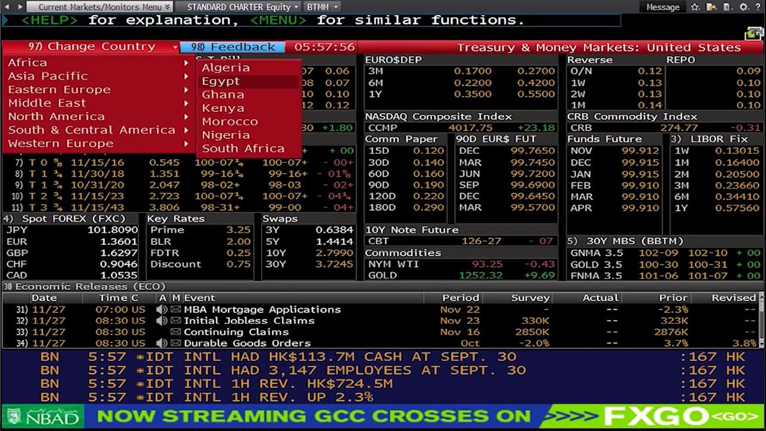The image size is (766, 431).
Task: Click the question mark help icon
Action: click(758, 7)
